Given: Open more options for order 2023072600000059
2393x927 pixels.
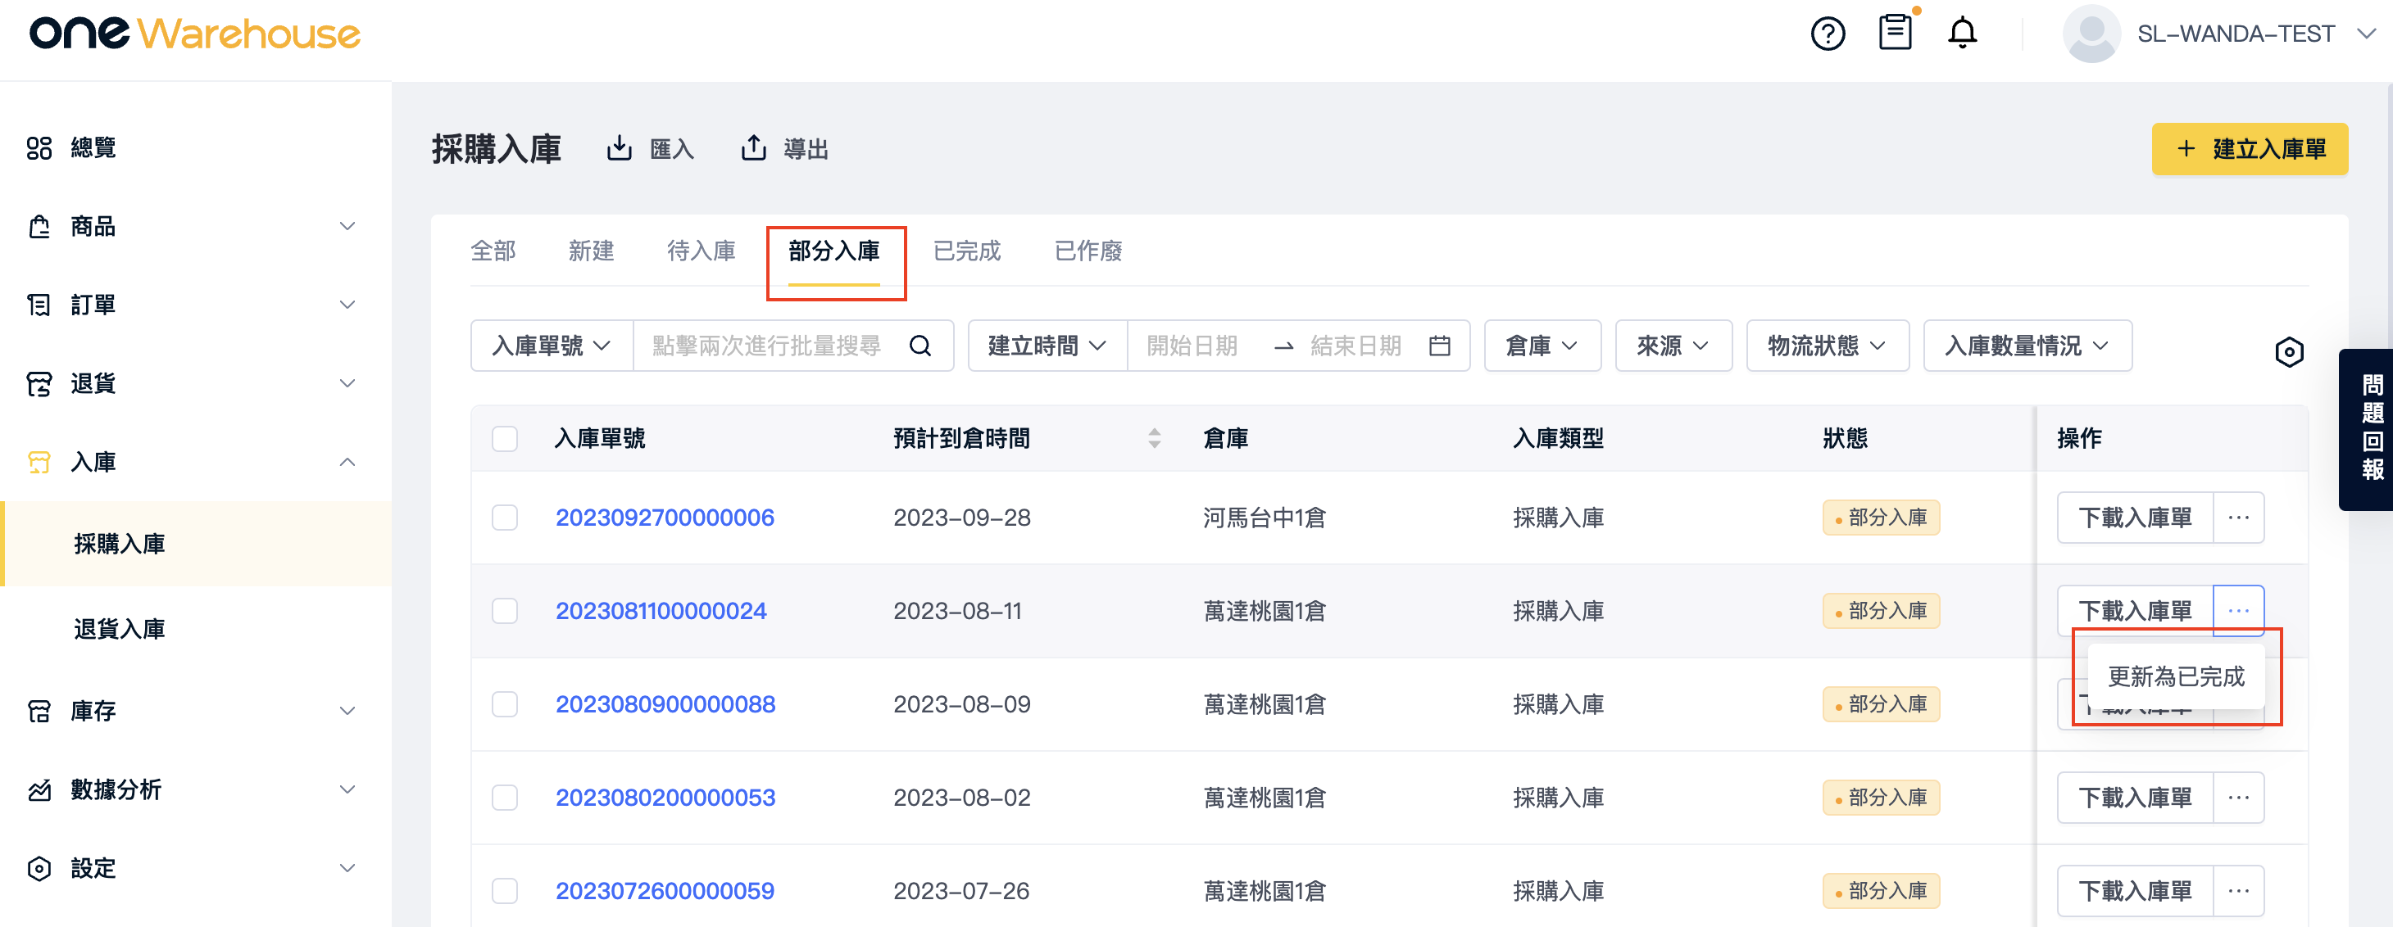Looking at the screenshot, I should point(2238,892).
